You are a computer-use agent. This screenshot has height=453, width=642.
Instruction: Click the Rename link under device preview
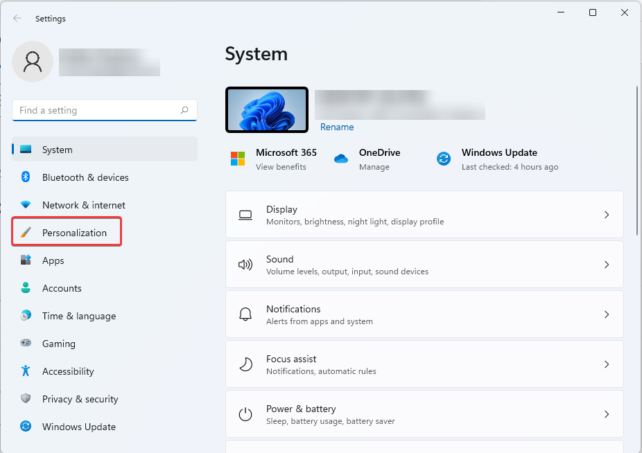pyautogui.click(x=337, y=127)
